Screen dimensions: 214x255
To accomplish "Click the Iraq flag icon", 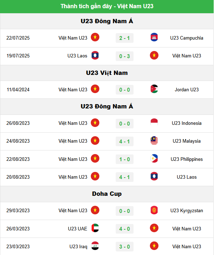I will [95, 246].
